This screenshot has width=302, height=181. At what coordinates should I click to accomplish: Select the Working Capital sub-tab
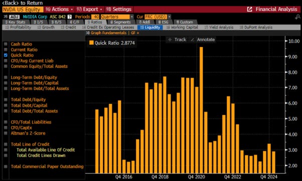coord(182,27)
